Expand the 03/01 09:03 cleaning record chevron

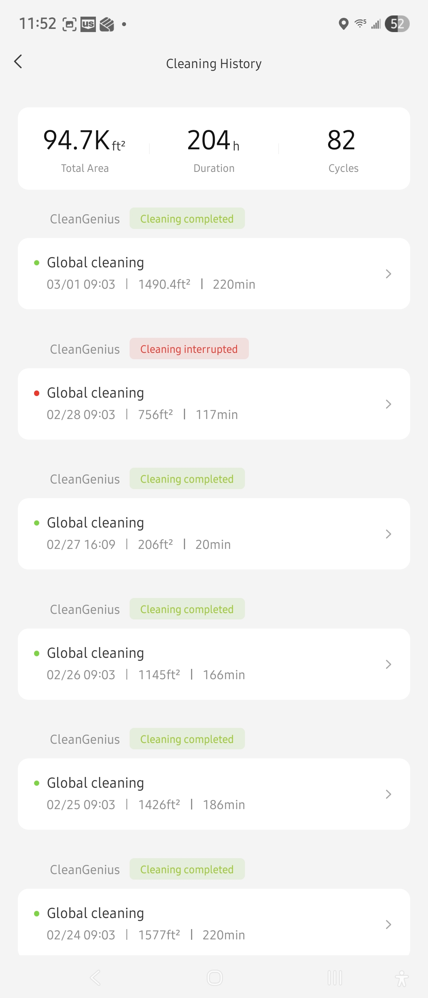pyautogui.click(x=388, y=274)
